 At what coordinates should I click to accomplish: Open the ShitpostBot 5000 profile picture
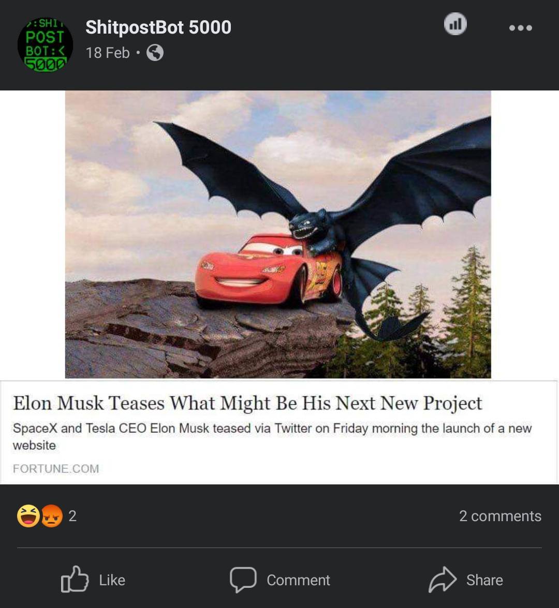[x=45, y=45]
